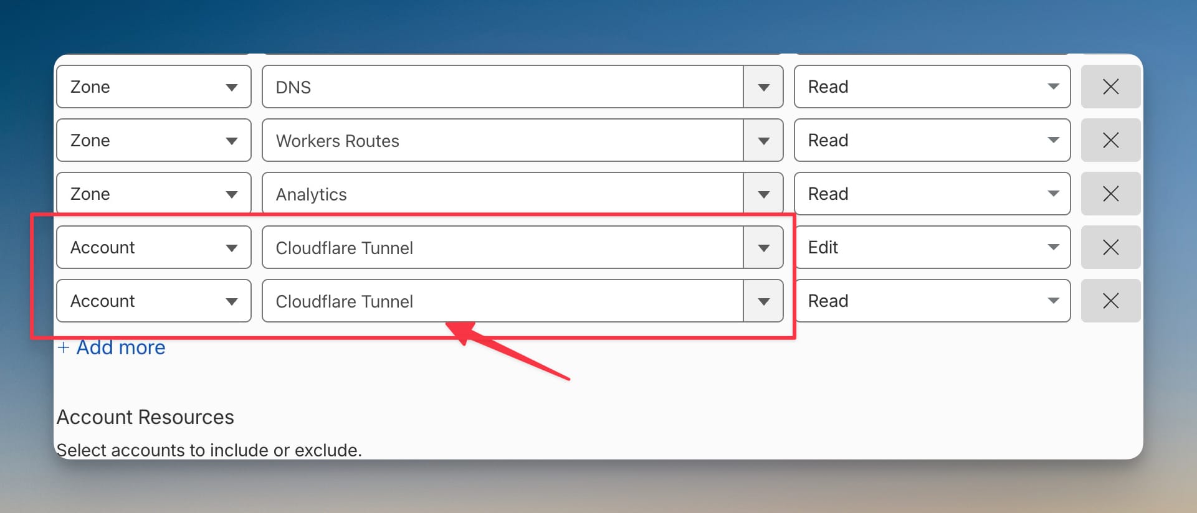Delete the Cloudflare Tunnel Read row
This screenshot has height=513, width=1197.
coord(1110,301)
